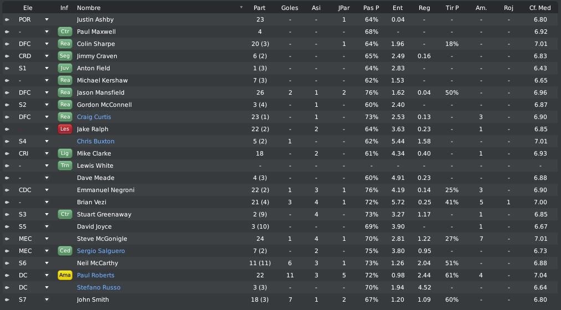Click the yellow Ama badge for Paul Roberts
This screenshot has width=561, height=310.
click(65, 275)
